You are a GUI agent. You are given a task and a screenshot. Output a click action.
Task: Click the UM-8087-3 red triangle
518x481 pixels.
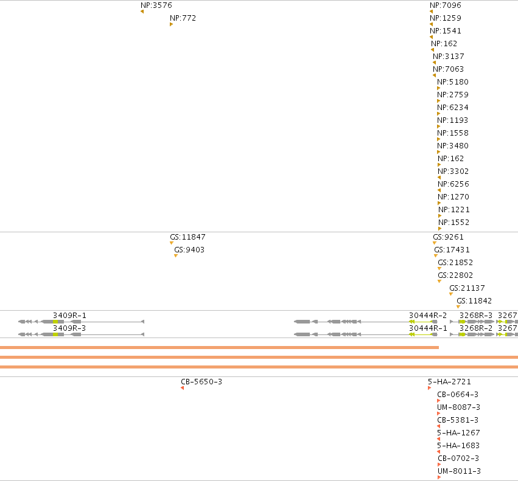pyautogui.click(x=439, y=414)
